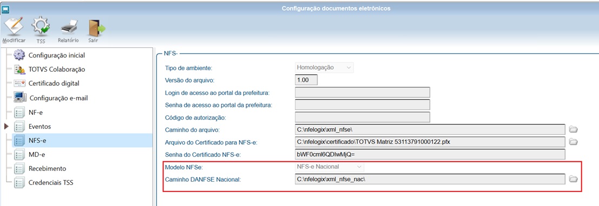Click the Senha de acesso field
The height and width of the screenshot is (206, 599).
[x=363, y=105]
